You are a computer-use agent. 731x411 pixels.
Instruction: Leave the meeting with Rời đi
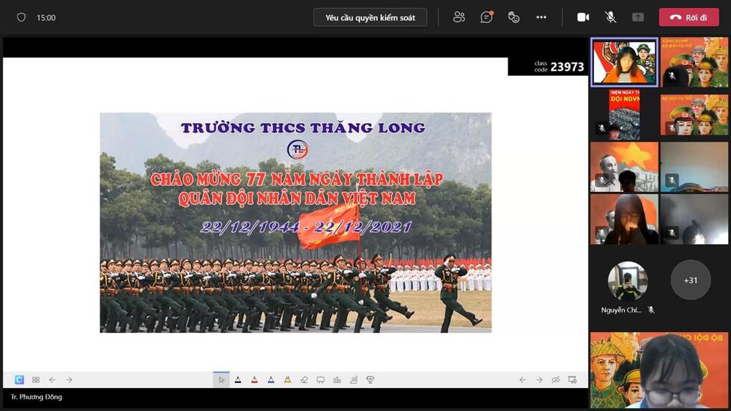coord(689,17)
